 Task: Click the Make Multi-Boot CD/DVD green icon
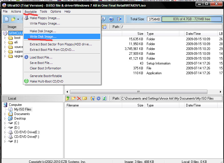click(26, 81)
